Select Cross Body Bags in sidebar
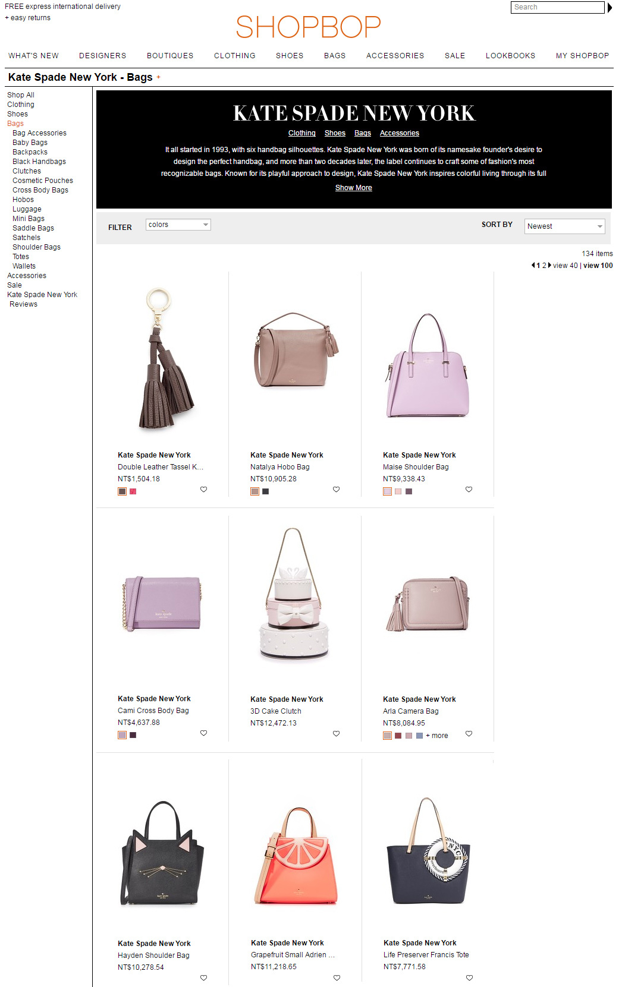The image size is (622, 987). pyautogui.click(x=40, y=190)
